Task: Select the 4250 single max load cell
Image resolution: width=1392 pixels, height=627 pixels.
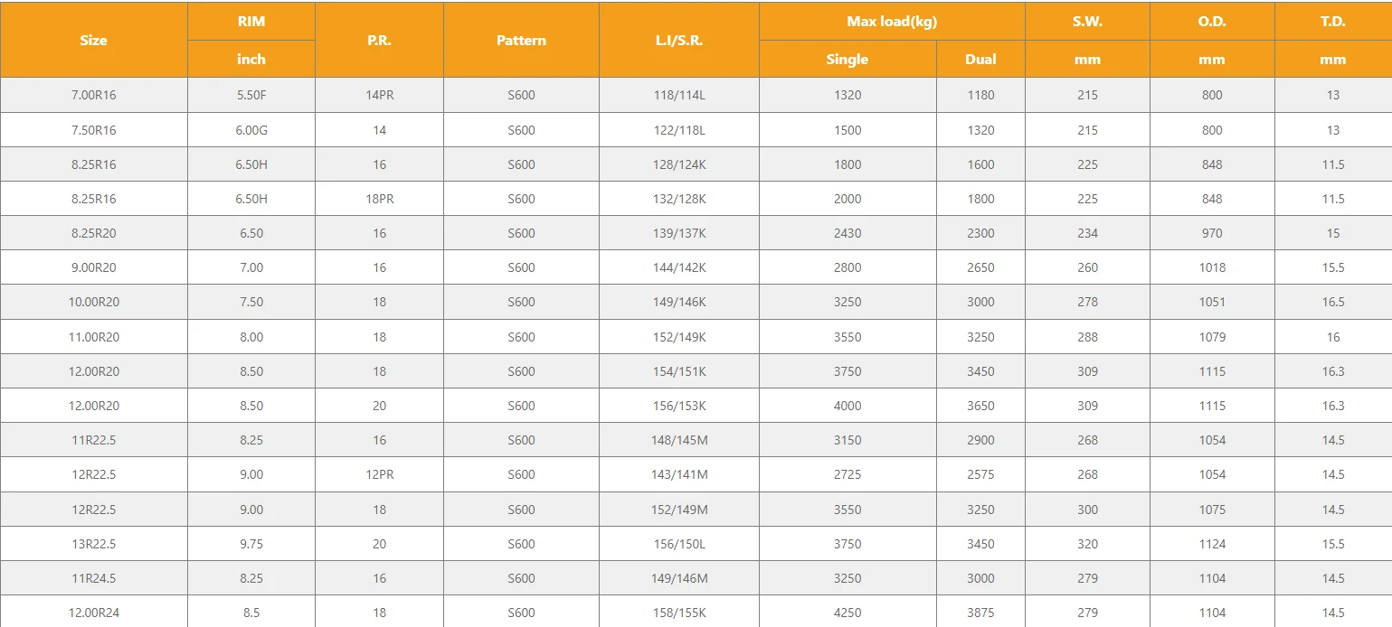Action: coord(848,613)
